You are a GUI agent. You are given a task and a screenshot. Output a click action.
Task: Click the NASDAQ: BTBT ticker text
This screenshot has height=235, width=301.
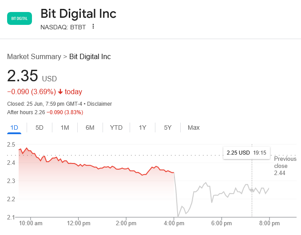click(x=63, y=27)
